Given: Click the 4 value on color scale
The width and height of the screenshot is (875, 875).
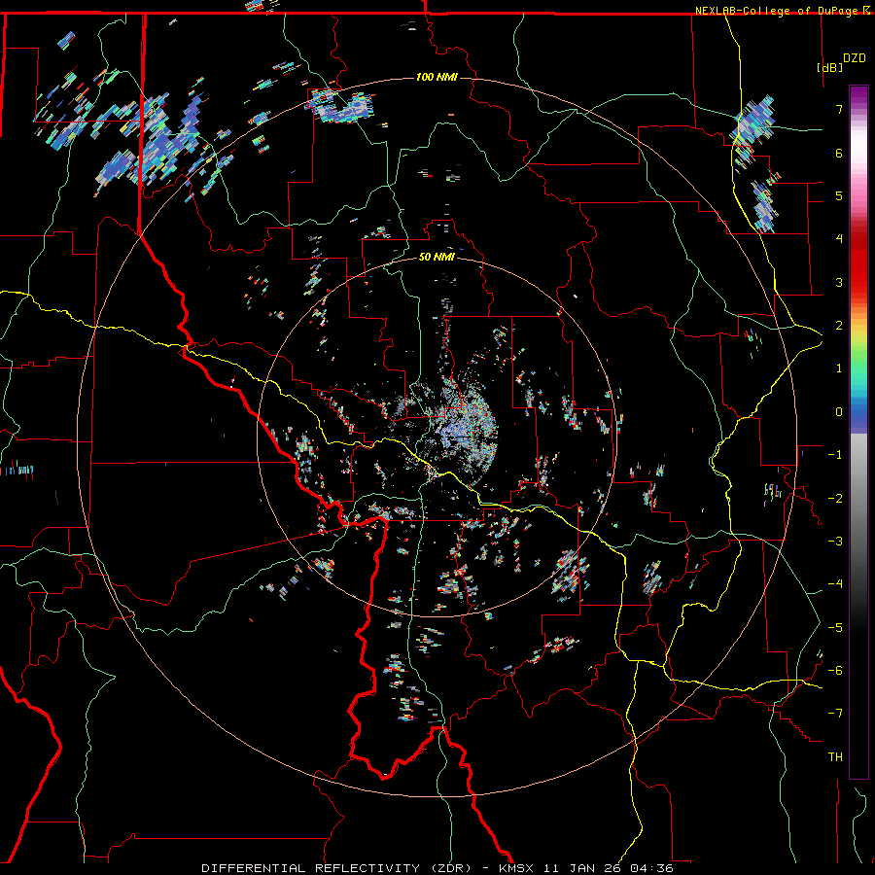Looking at the screenshot, I should pos(839,239).
